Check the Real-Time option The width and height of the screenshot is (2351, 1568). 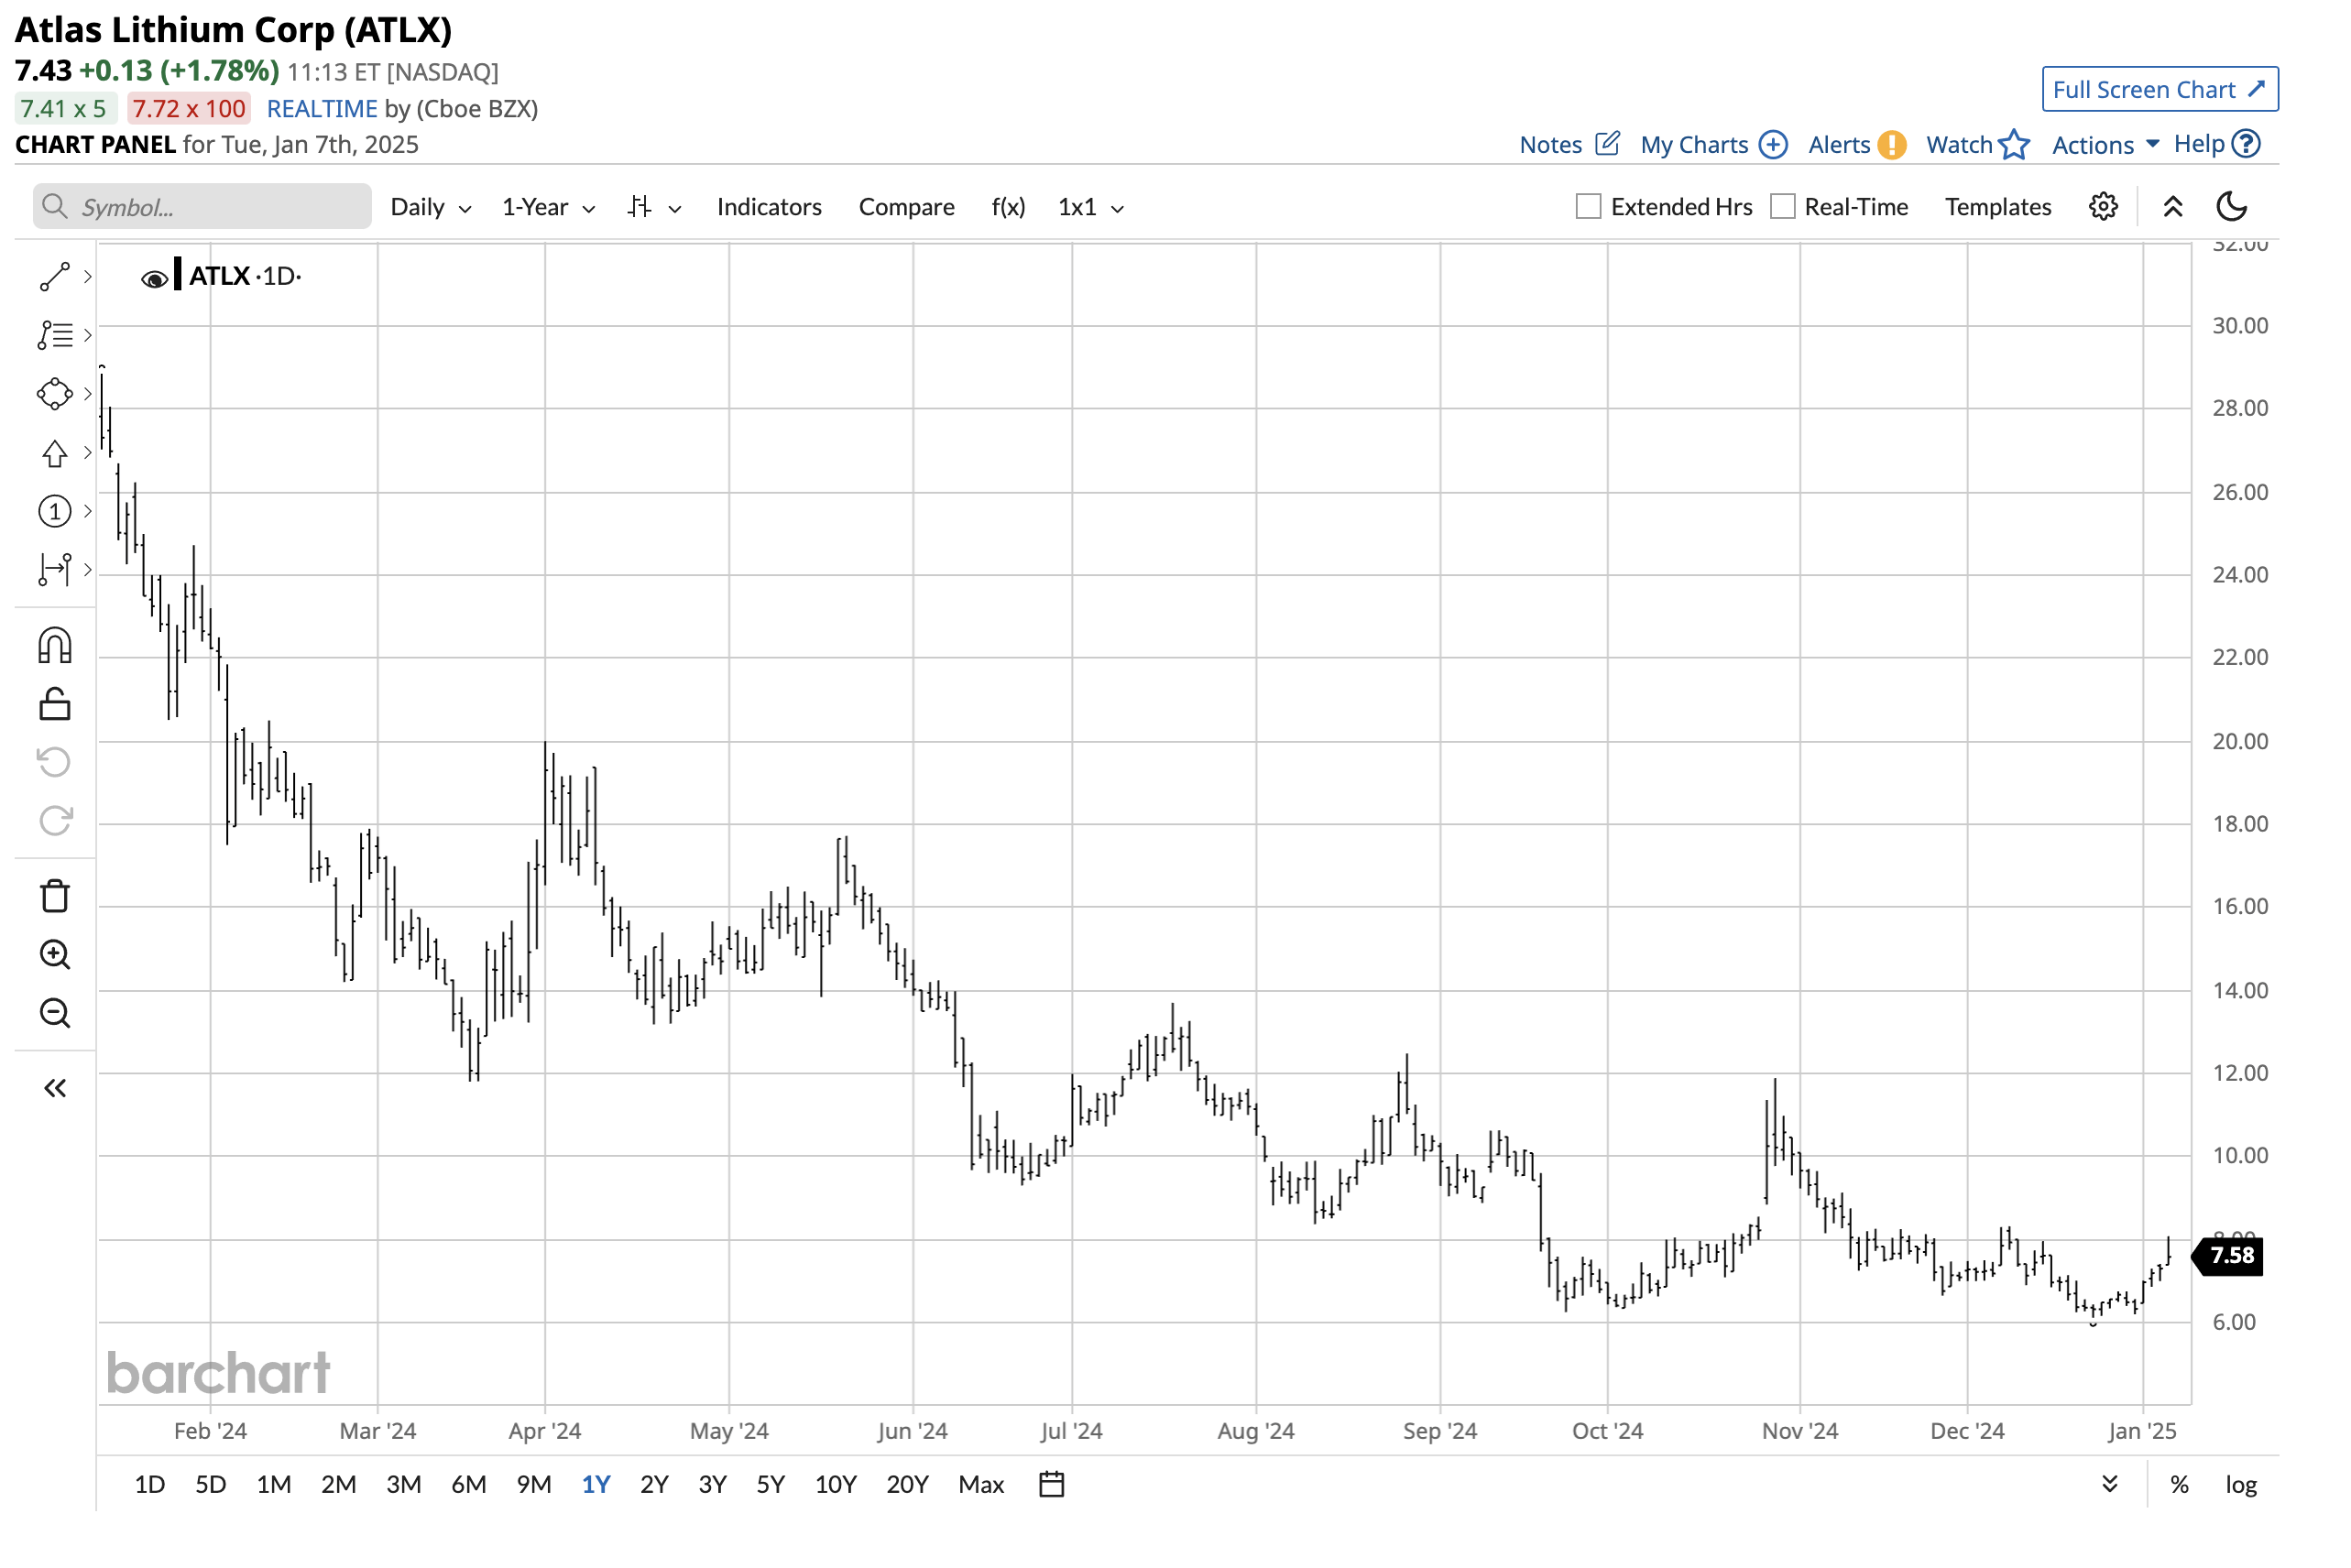pyautogui.click(x=1783, y=206)
